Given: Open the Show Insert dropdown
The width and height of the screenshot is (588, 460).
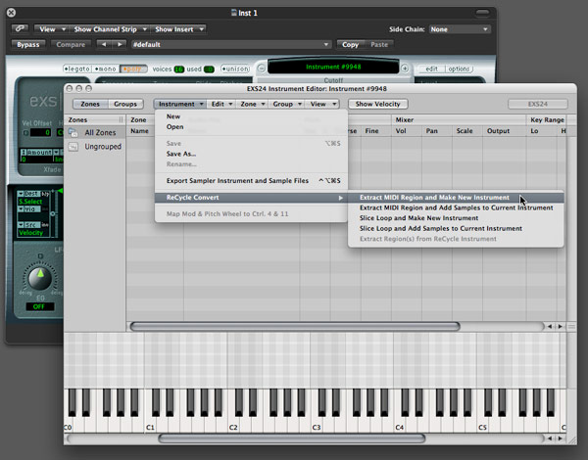Looking at the screenshot, I should (x=178, y=28).
